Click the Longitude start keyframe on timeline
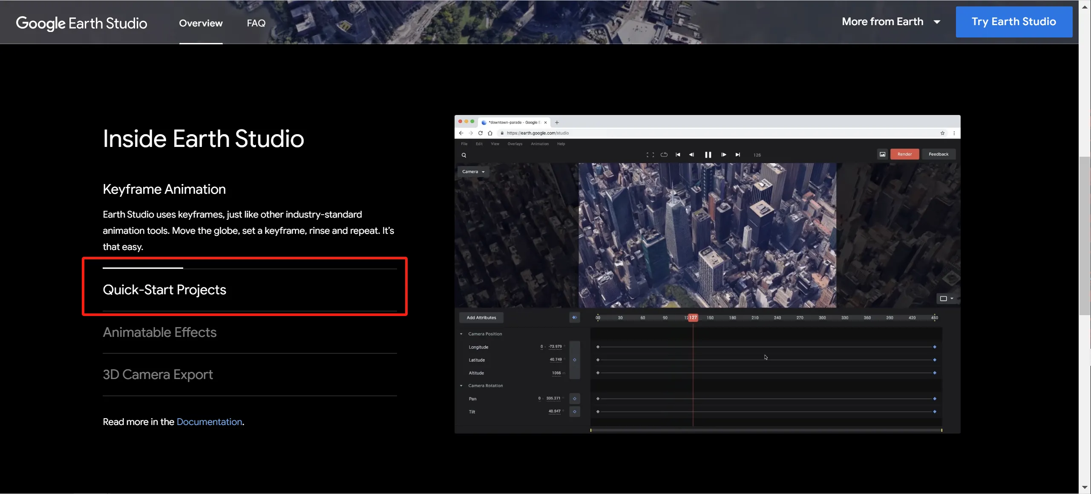Screen dimensions: 1091x494 (598, 347)
